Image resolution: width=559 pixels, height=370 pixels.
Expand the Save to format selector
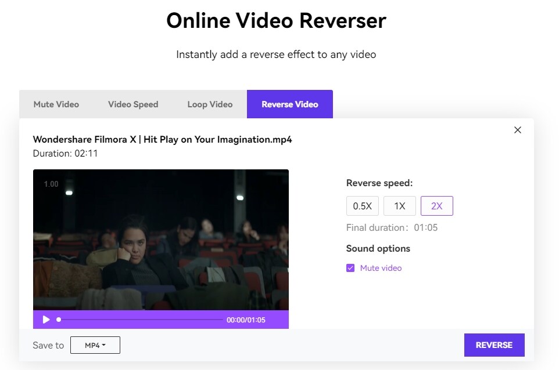(95, 344)
